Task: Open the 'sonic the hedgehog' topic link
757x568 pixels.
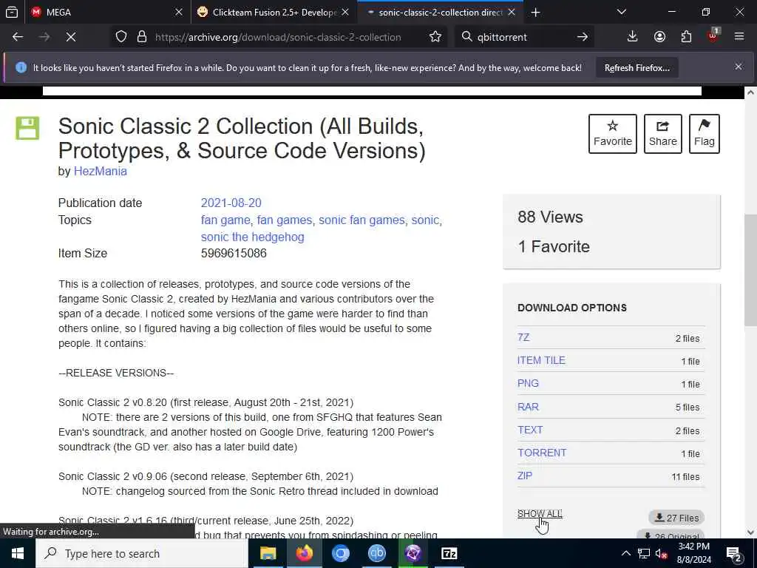Action: (253, 237)
